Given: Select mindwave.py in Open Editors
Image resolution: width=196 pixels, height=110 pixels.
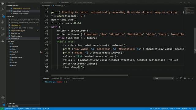Looking at the screenshot, I should [23, 8].
